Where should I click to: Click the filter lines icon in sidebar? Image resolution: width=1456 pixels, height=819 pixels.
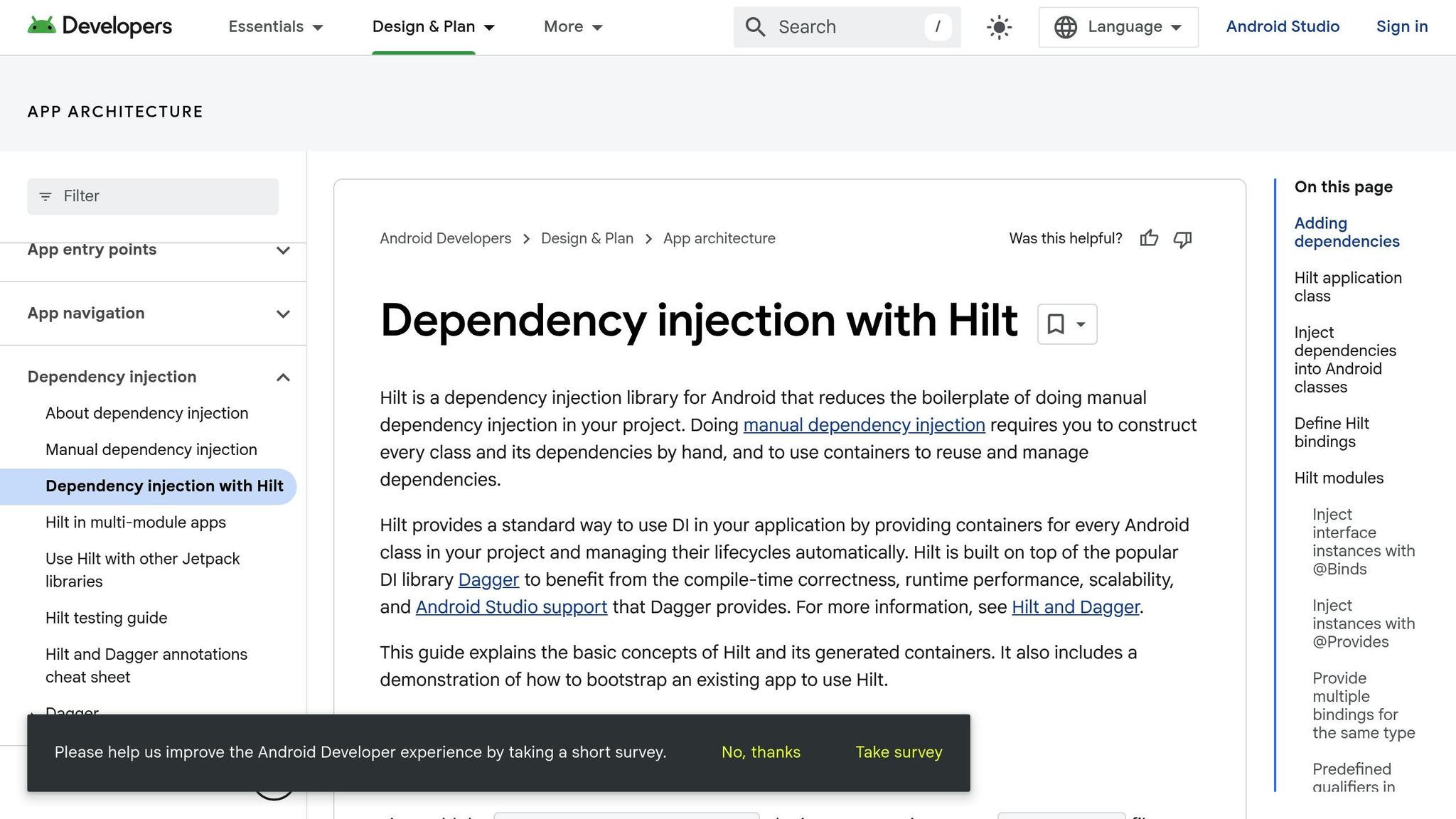(45, 196)
